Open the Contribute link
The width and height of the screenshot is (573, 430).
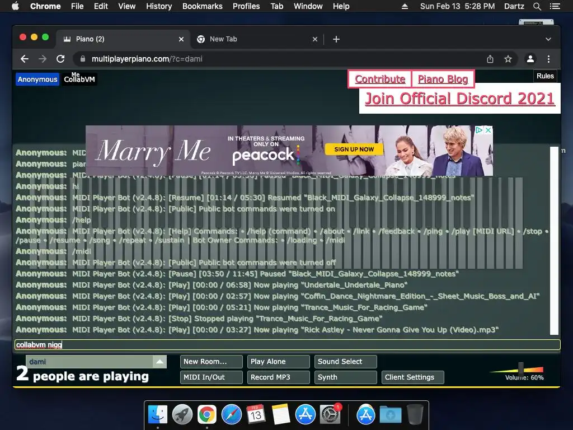380,79
